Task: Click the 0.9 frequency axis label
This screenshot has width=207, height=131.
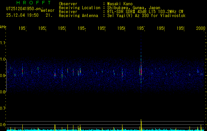Action: (x=3, y=75)
